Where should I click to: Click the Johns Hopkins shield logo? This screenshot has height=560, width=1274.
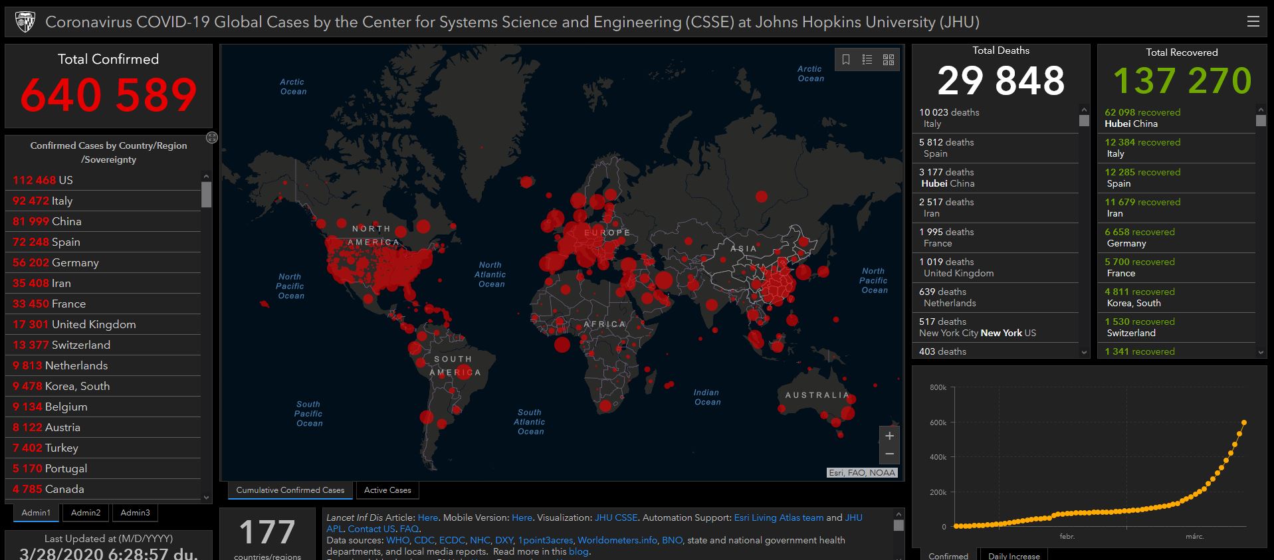pos(25,22)
